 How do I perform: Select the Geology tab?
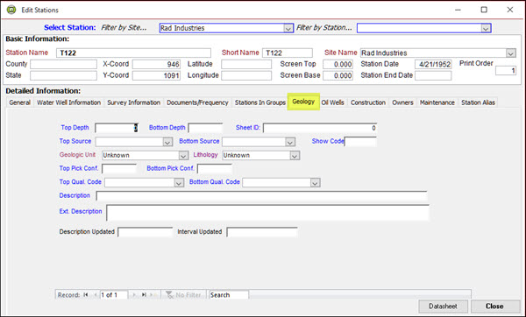pos(303,102)
